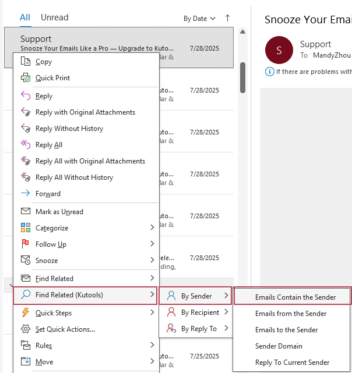The width and height of the screenshot is (352, 373).
Task: Choose the Mark as Unread entry
Action: pos(86,211)
